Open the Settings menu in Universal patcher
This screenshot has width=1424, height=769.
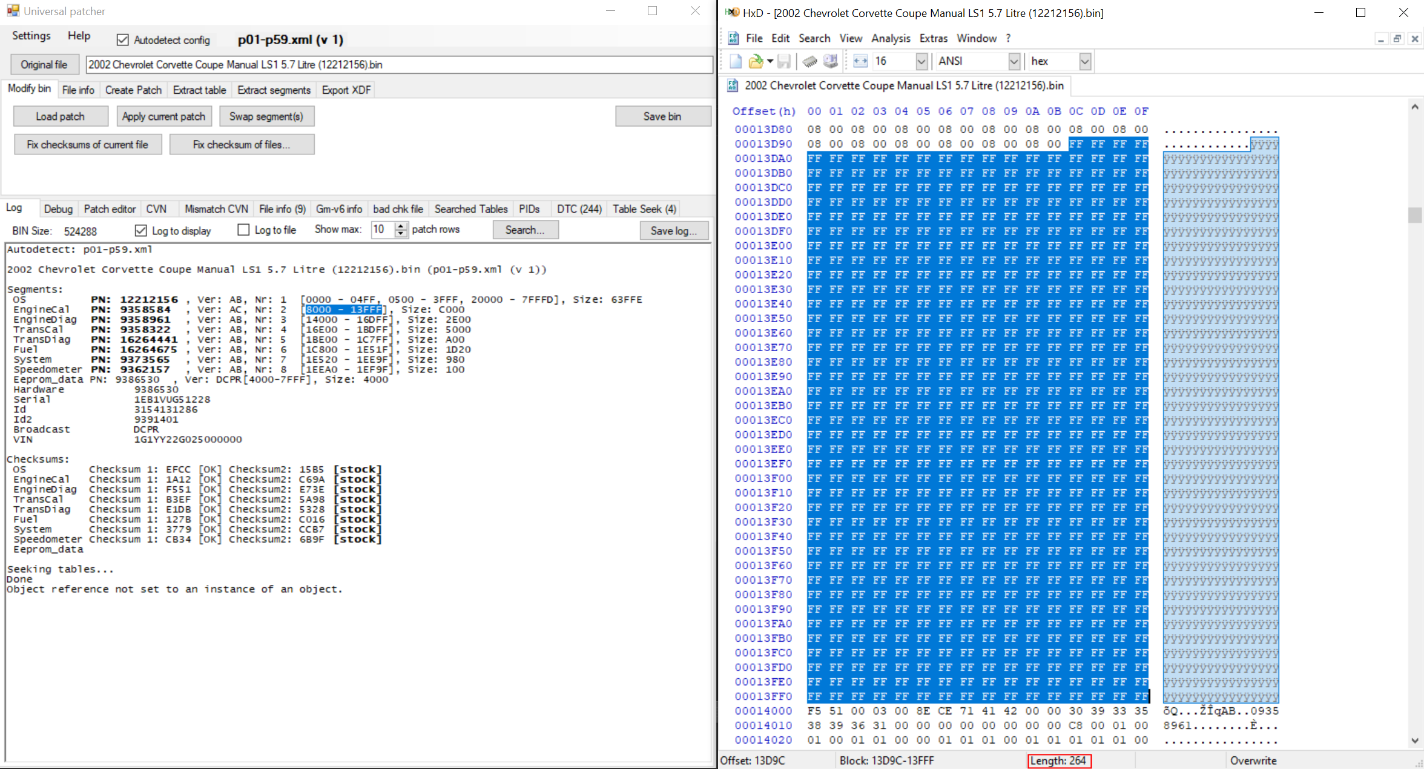click(x=31, y=36)
